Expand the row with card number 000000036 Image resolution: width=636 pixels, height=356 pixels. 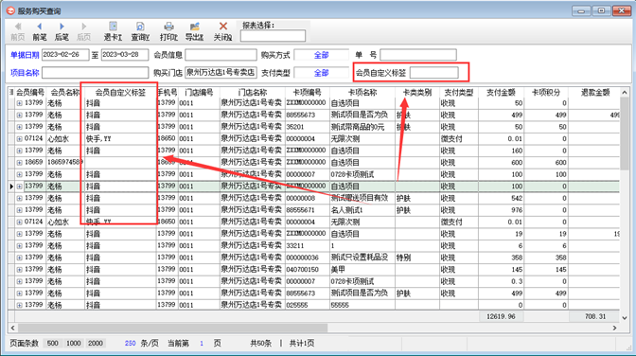[x=20, y=258]
